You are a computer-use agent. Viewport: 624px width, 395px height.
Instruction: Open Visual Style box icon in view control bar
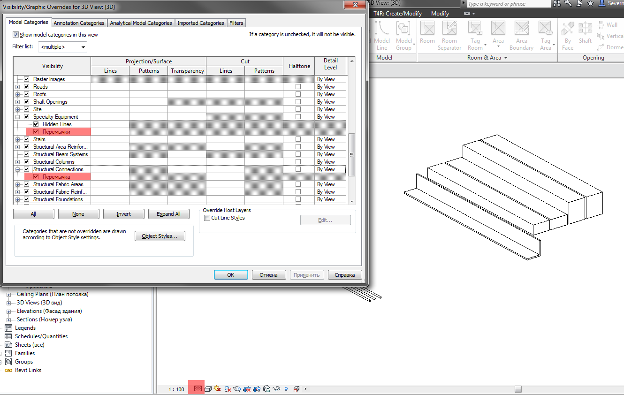[x=208, y=388]
